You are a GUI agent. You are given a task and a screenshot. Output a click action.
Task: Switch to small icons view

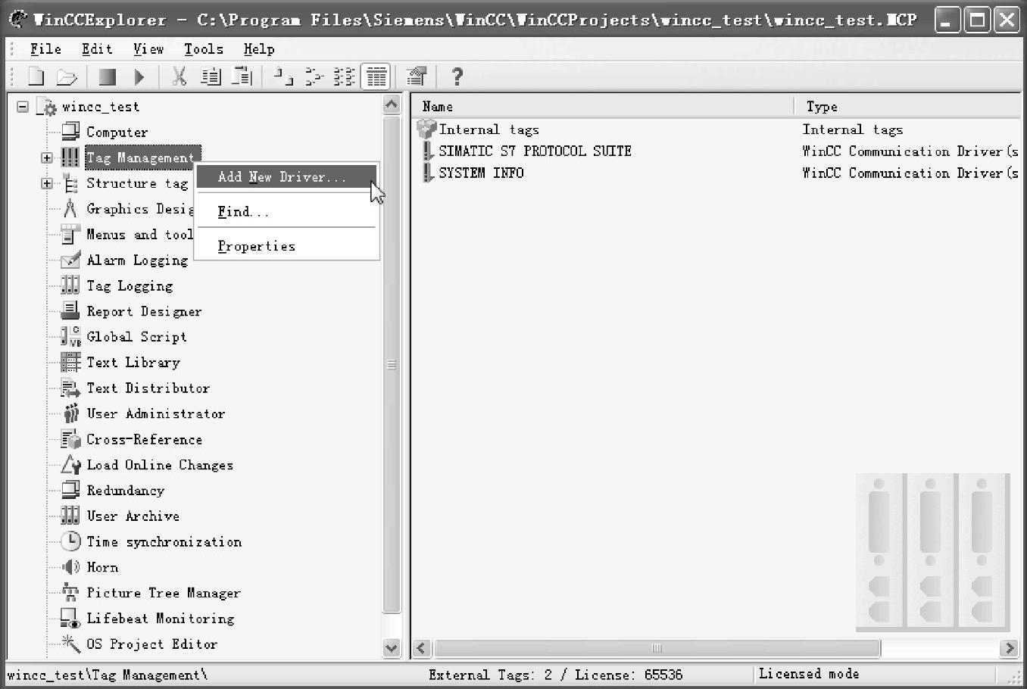point(314,76)
